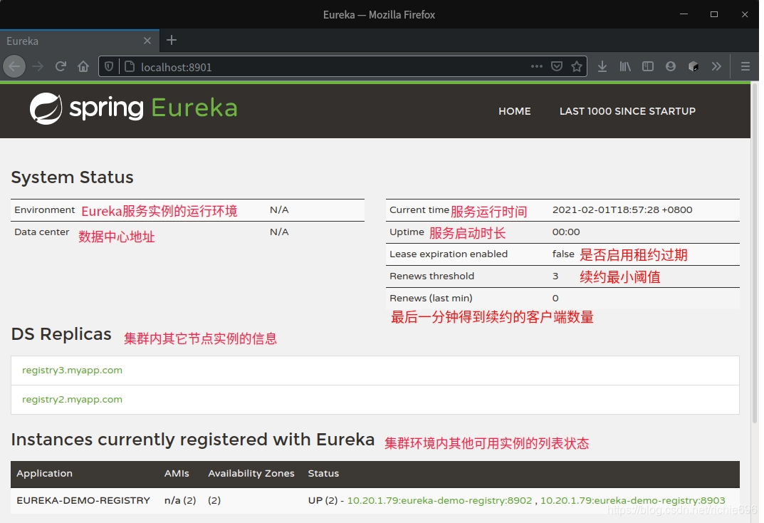This screenshot has width=764, height=523.
Task: Save page to Pocket
Action: (556, 66)
